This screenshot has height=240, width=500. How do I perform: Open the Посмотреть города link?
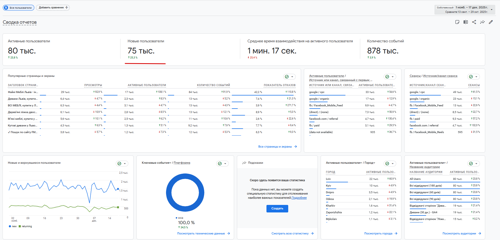tap(378, 234)
